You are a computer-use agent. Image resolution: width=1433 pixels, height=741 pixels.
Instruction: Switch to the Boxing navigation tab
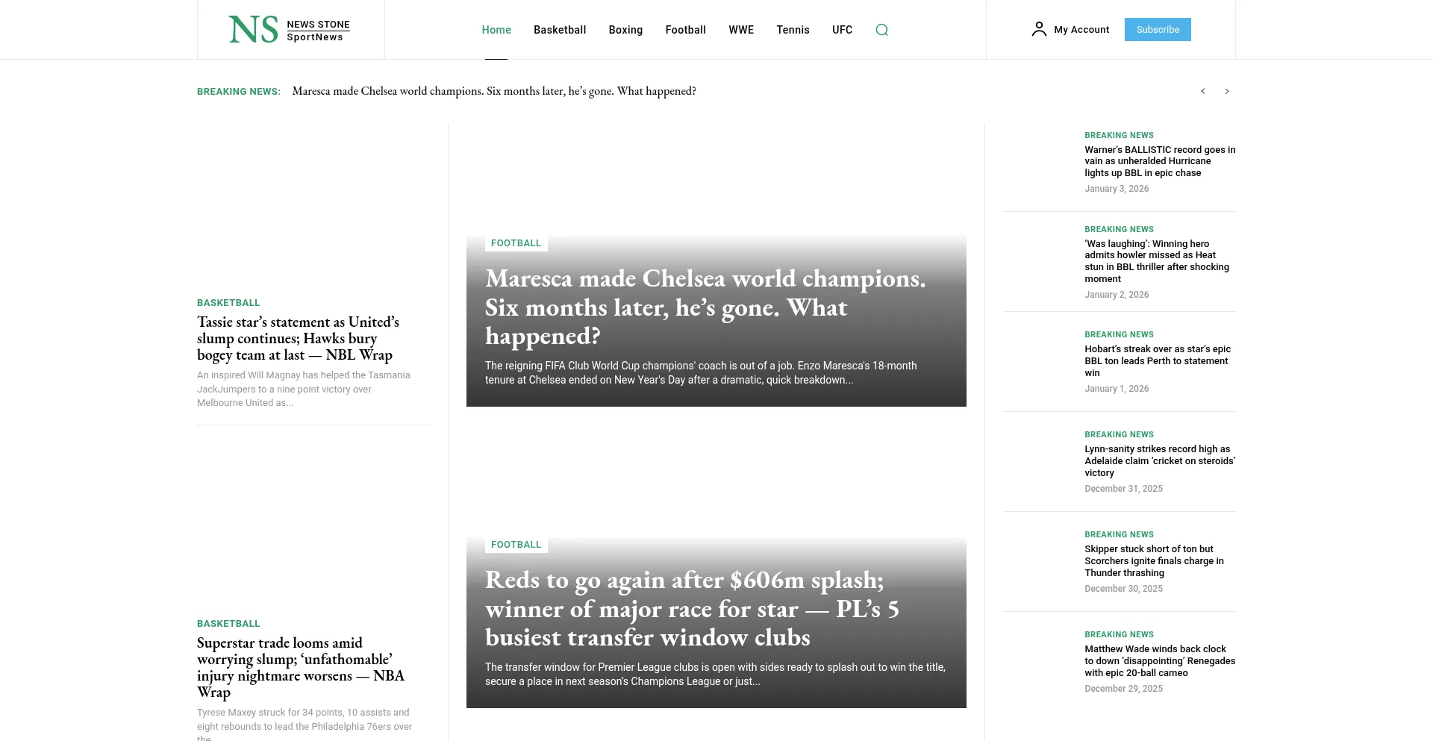point(625,30)
